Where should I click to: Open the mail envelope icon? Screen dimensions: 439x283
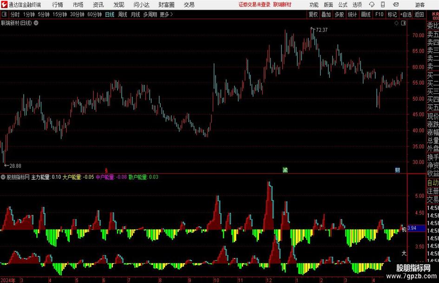(x=396, y=5)
